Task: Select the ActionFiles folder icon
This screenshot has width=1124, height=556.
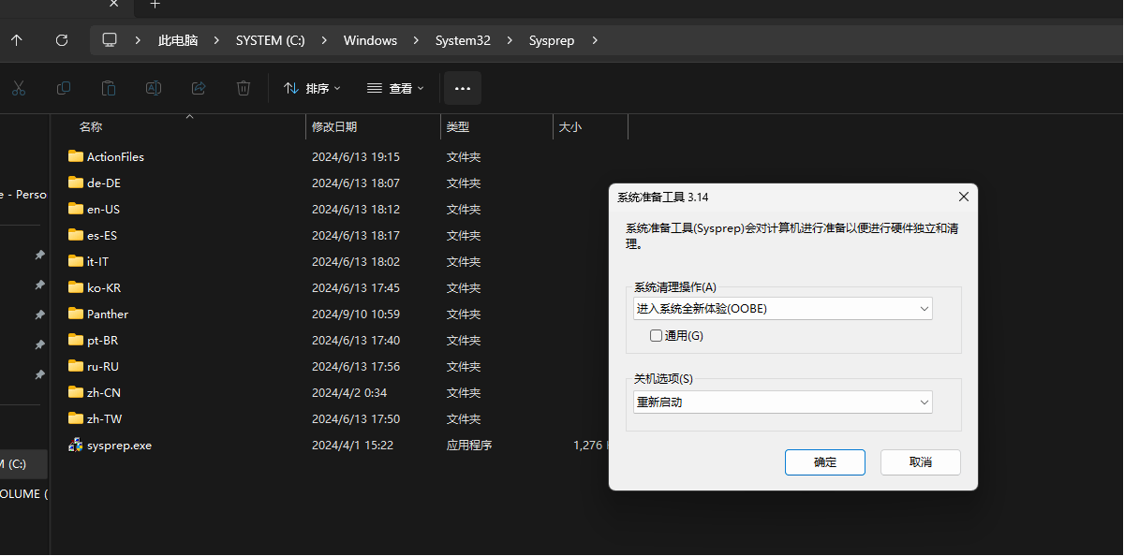Action: (x=76, y=156)
